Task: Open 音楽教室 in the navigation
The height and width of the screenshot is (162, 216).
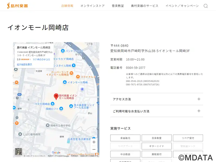Action: pos(118,6)
